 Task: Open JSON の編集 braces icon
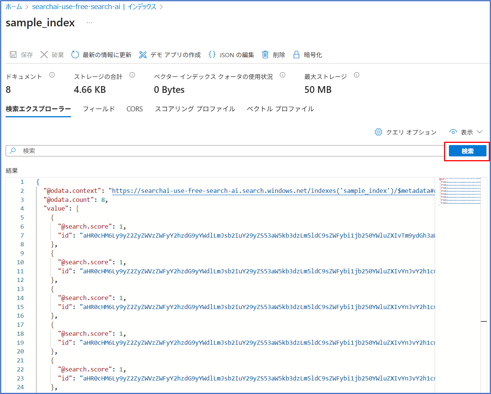(x=212, y=55)
